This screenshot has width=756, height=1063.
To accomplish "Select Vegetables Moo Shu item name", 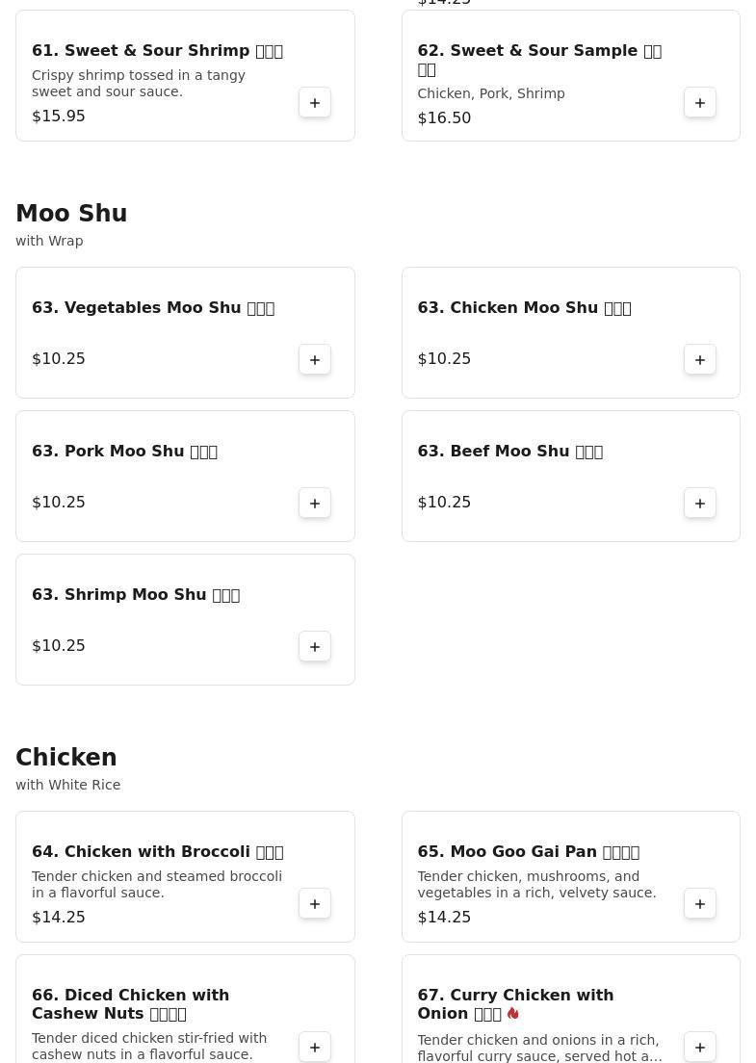I will tap(153, 308).
